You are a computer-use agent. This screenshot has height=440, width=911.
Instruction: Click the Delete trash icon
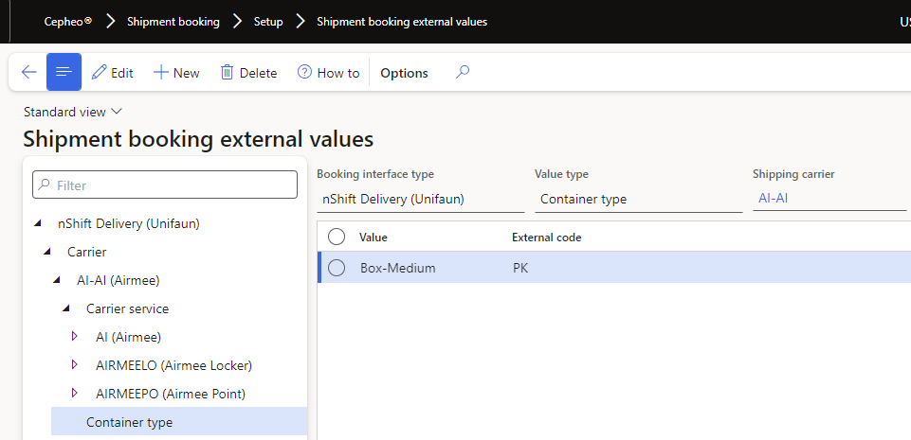[228, 73]
